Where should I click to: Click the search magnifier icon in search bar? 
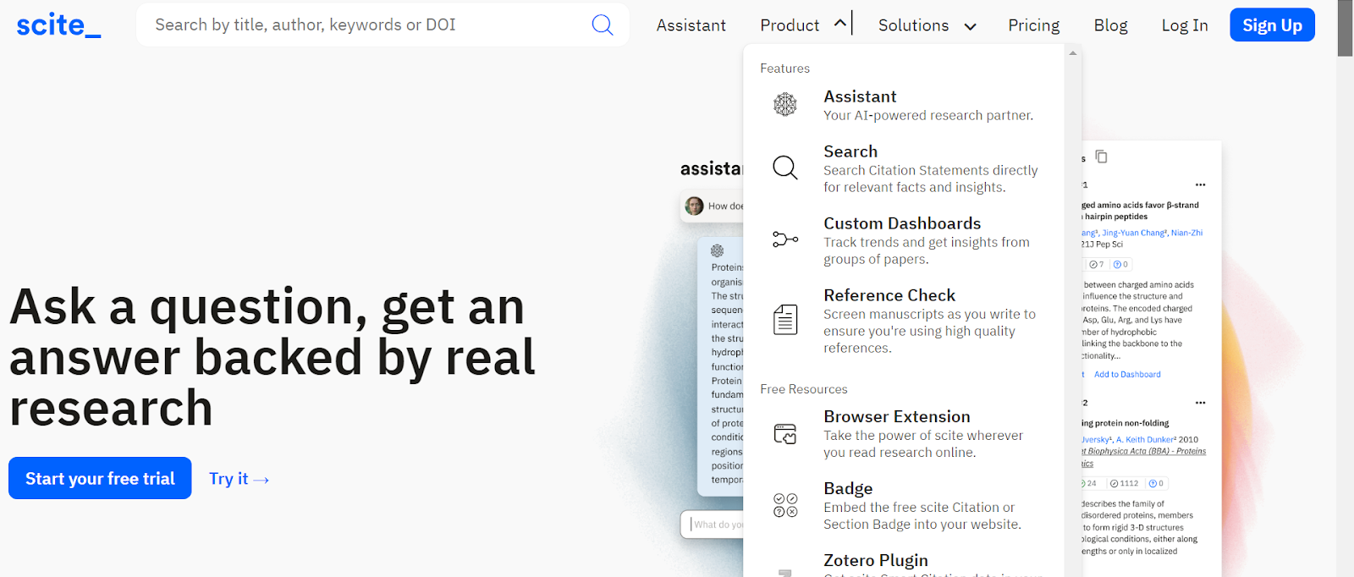pos(603,25)
